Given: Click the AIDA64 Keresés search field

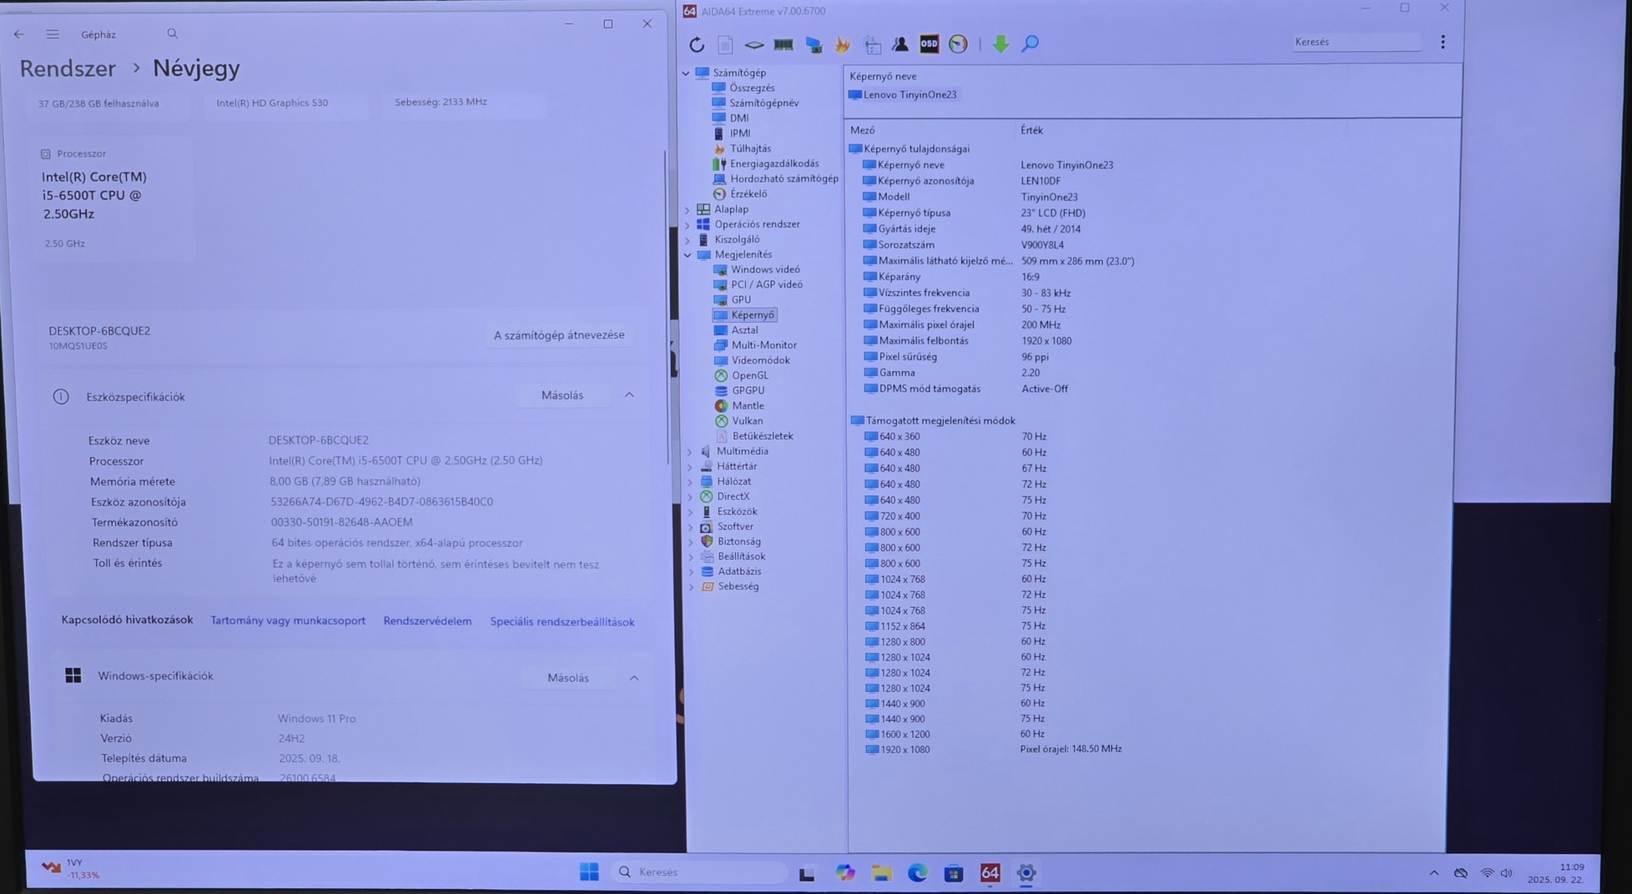Looking at the screenshot, I should (x=1356, y=42).
